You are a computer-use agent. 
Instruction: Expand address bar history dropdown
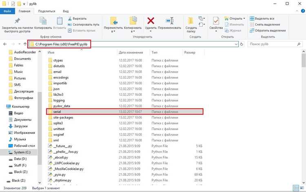(236, 44)
